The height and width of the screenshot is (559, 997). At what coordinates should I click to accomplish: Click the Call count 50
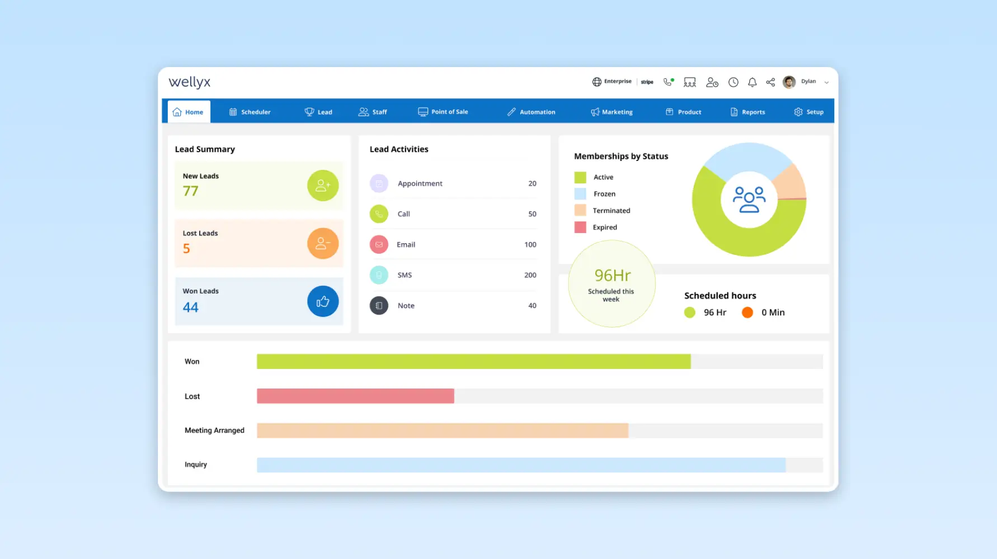(532, 214)
